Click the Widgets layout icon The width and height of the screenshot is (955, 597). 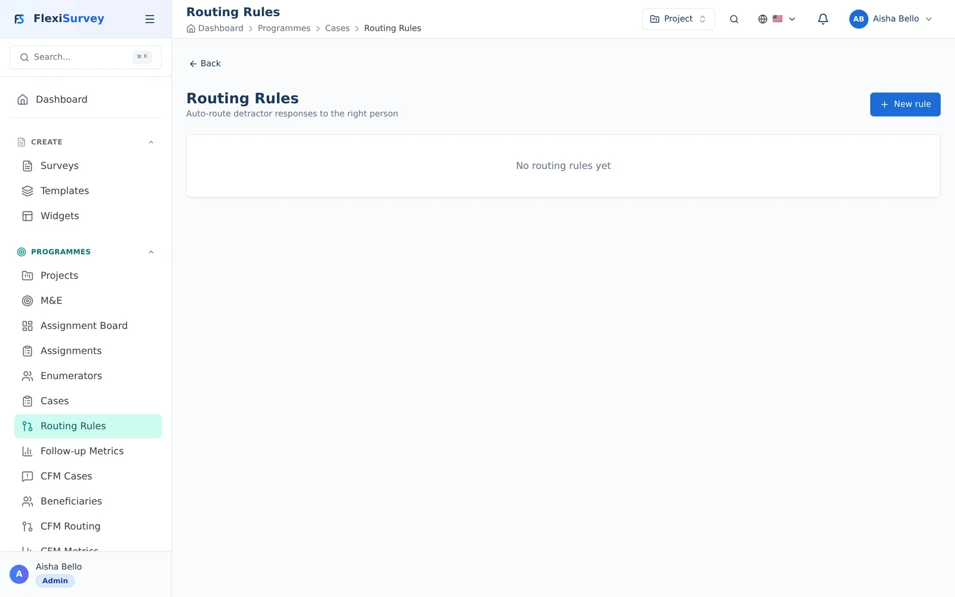pyautogui.click(x=27, y=216)
